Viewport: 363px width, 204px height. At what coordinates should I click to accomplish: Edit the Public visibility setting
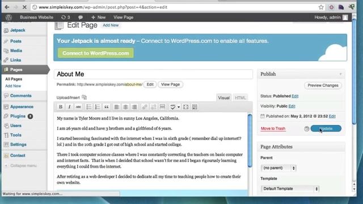point(292,106)
